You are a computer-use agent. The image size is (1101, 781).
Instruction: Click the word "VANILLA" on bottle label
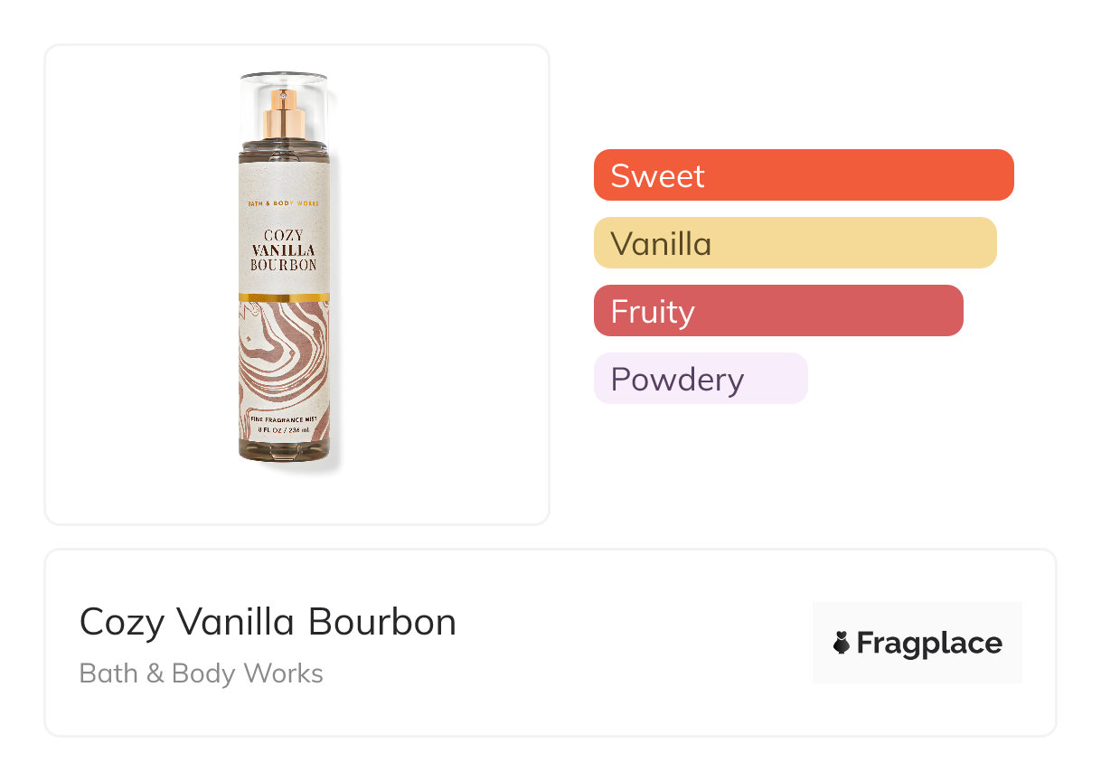284,250
